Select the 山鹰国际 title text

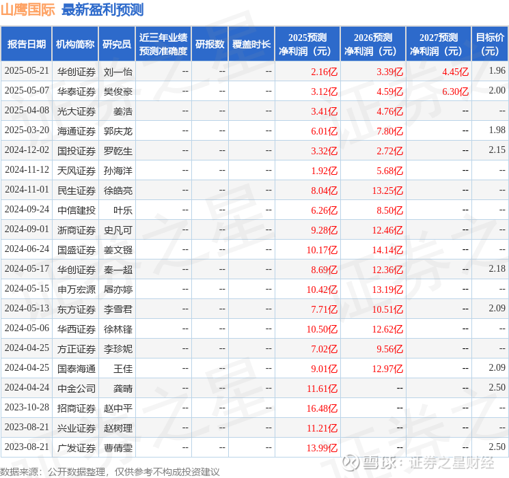(27, 10)
